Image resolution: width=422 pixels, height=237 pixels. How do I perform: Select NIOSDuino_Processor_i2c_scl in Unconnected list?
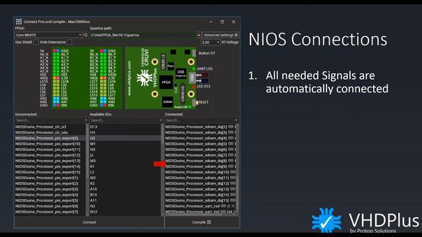[x=50, y=126]
